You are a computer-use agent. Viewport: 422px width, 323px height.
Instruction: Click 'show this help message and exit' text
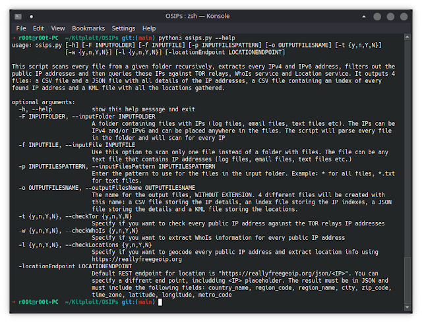coord(144,109)
